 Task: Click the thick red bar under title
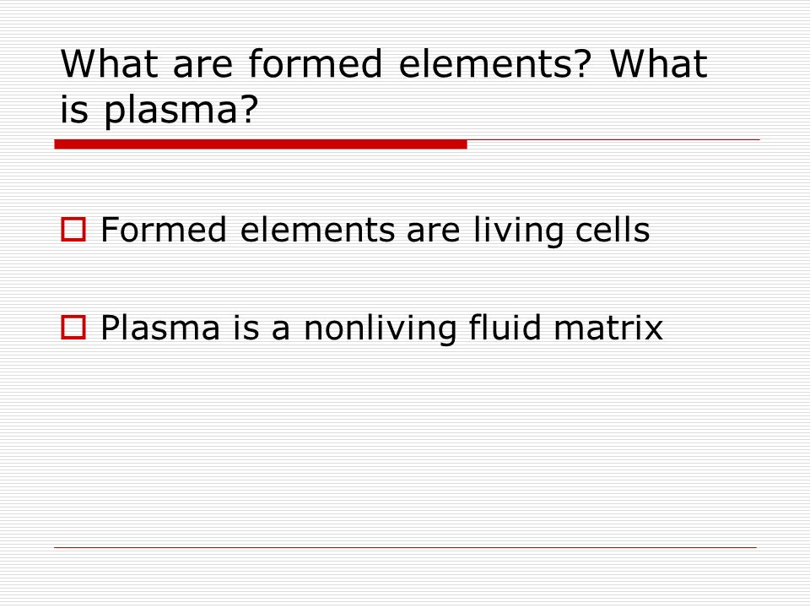261,144
